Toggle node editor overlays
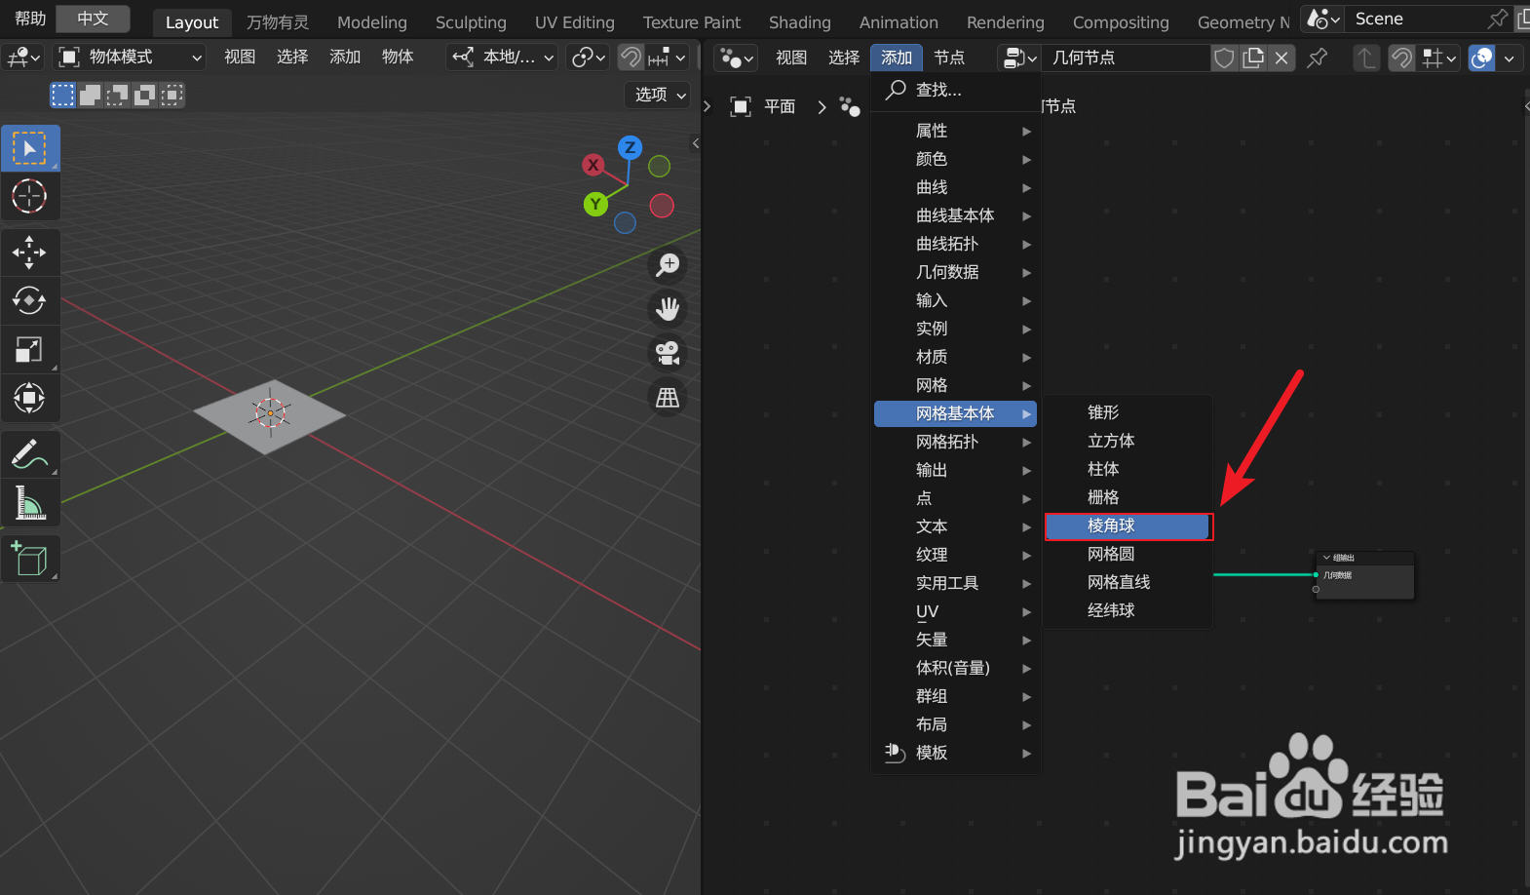The height and width of the screenshot is (895, 1530). (1481, 58)
